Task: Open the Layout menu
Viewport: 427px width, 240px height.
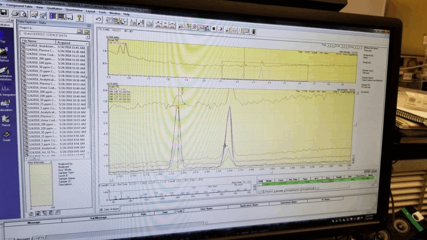Action: pos(90,11)
